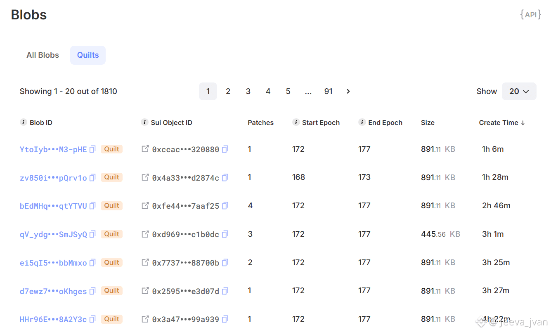This screenshot has height=332, width=551.
Task: Copy blob ID bEdMHq•••qtYTVU
Action: point(92,206)
